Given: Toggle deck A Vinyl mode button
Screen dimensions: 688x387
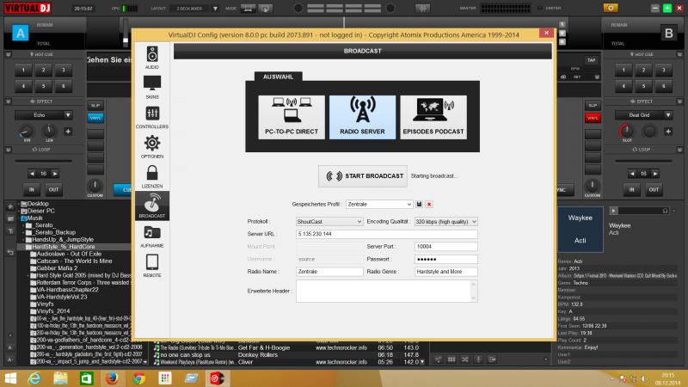Looking at the screenshot, I should 95,118.
